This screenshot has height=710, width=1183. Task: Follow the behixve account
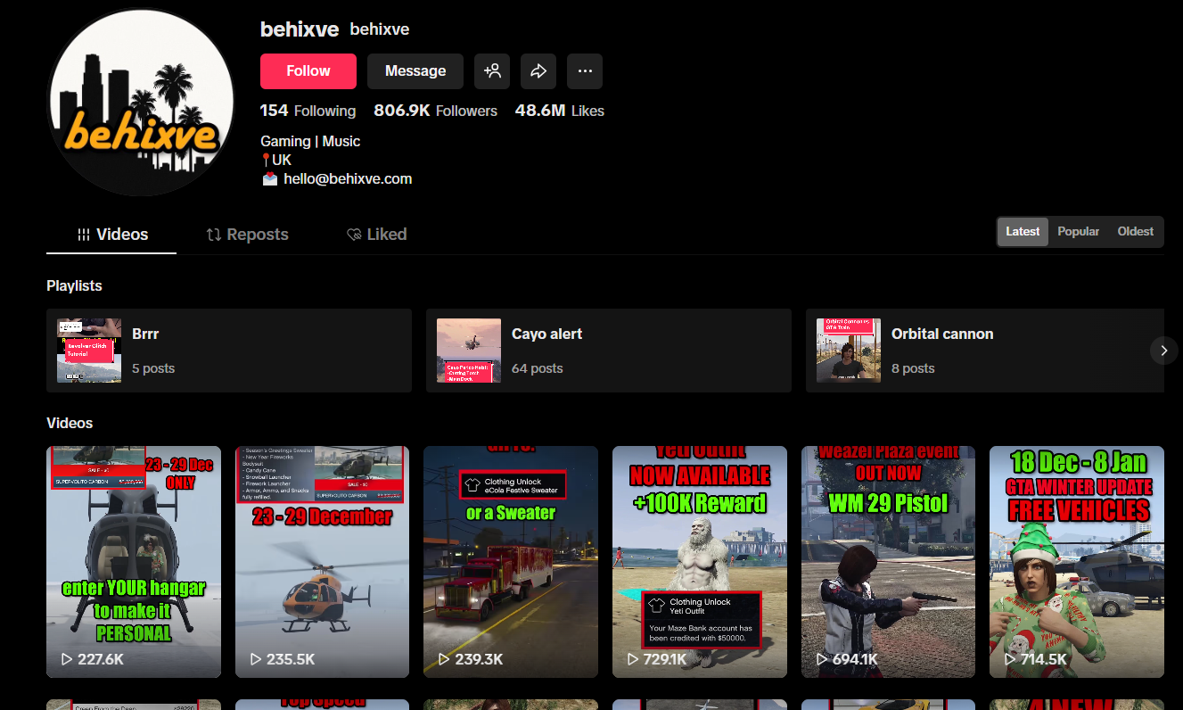coord(308,71)
